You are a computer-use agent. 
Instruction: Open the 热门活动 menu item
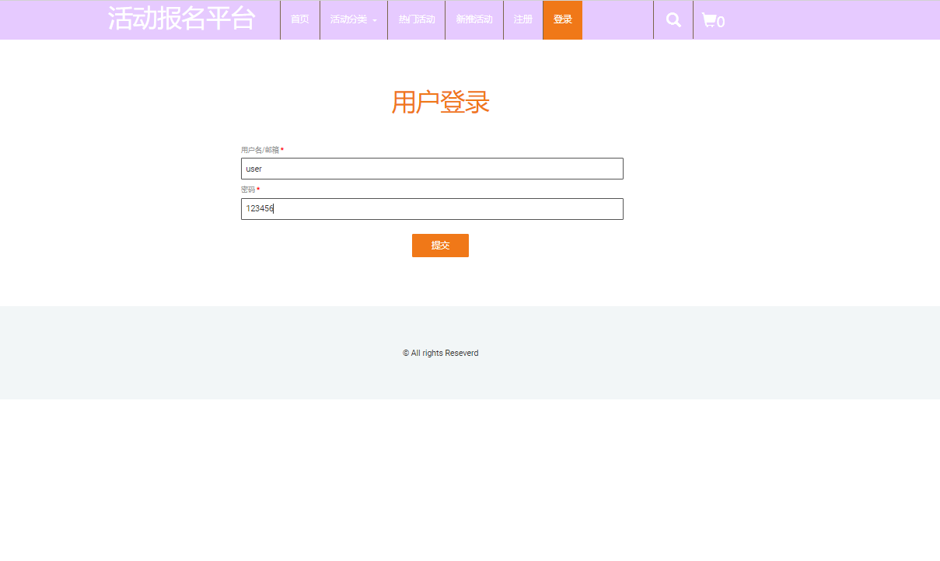[416, 20]
